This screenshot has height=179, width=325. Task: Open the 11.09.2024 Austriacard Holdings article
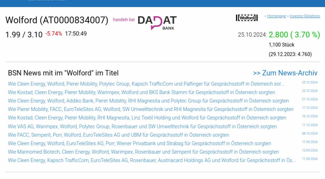[x=152, y=160]
